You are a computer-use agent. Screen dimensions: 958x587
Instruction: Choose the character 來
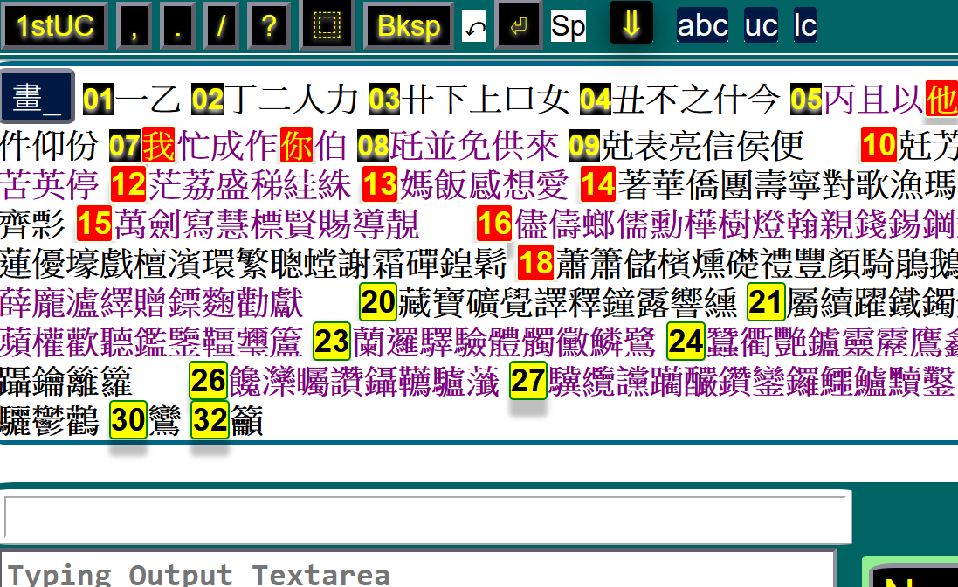542,146
